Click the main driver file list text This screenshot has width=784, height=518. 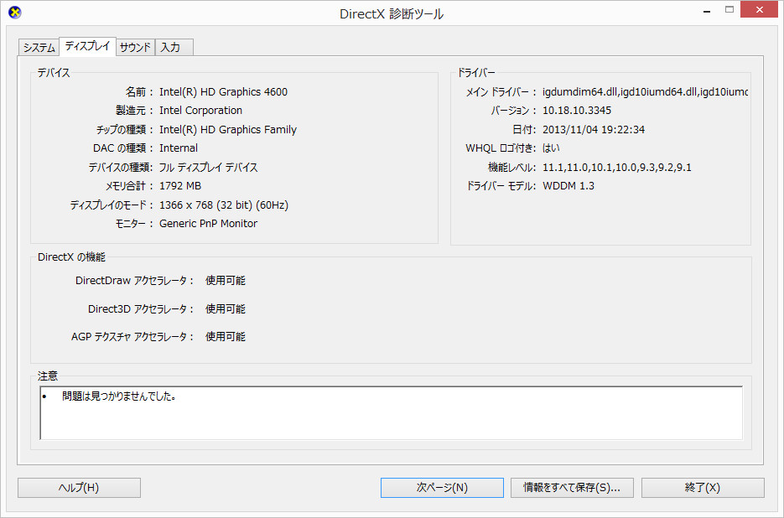click(x=645, y=92)
